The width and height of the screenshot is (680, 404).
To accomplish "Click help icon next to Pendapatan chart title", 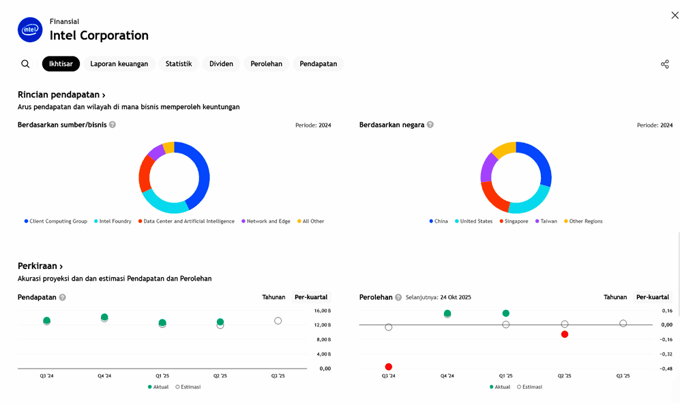I will 63,298.
